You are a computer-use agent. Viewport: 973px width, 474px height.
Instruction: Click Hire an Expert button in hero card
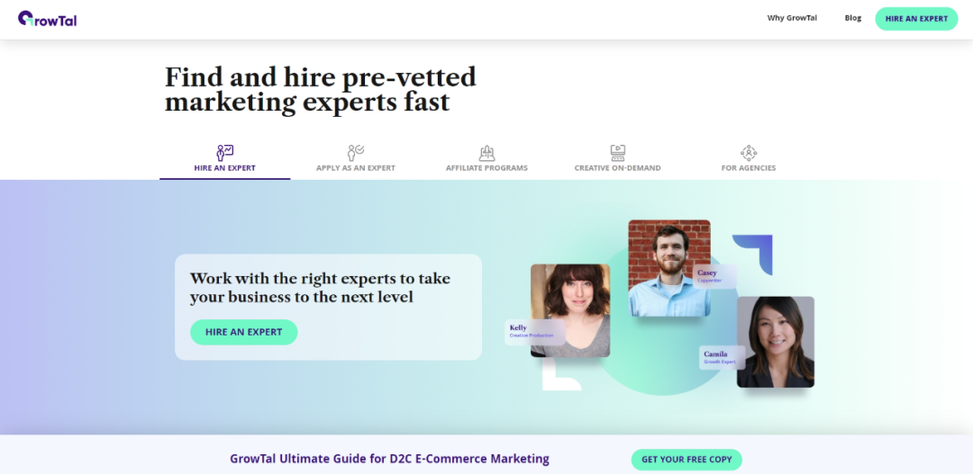click(243, 332)
